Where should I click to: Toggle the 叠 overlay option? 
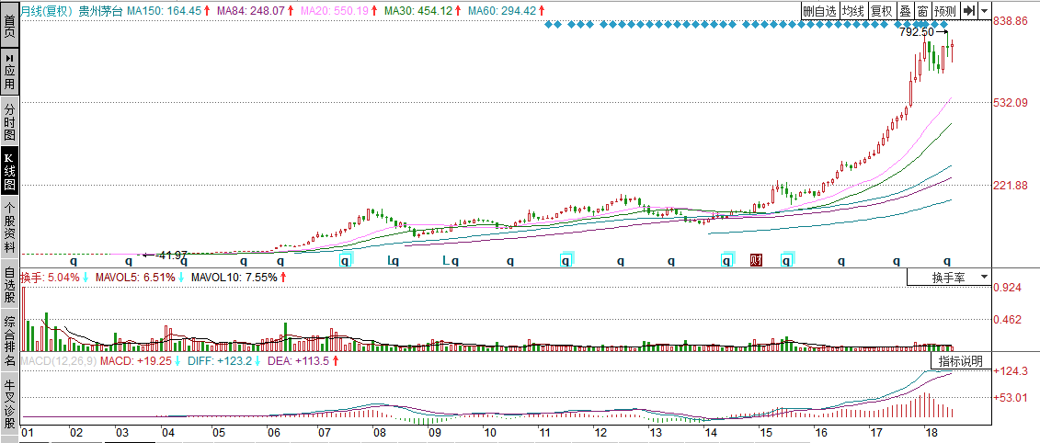click(904, 11)
